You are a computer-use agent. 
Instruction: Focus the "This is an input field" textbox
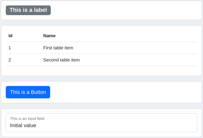click(x=101, y=123)
